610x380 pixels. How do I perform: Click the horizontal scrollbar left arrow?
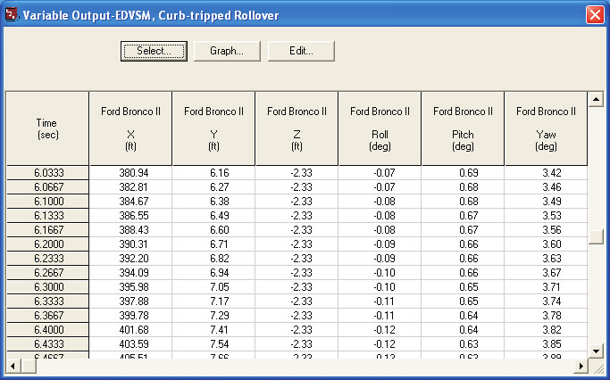pyautogui.click(x=13, y=366)
